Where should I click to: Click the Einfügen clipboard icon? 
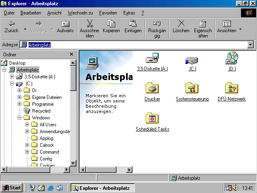(x=133, y=23)
